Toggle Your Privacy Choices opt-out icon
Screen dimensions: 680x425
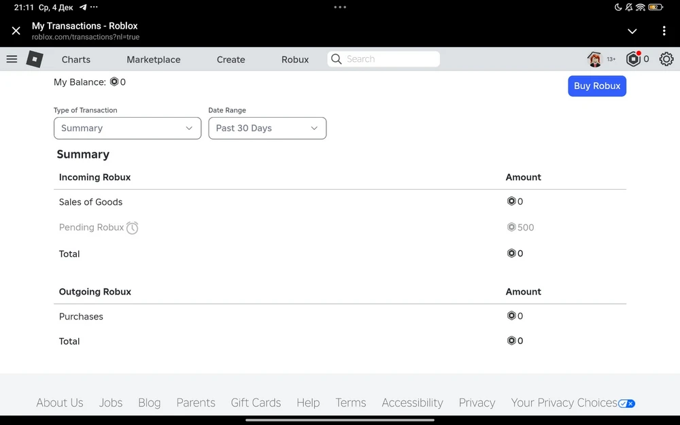tap(627, 403)
